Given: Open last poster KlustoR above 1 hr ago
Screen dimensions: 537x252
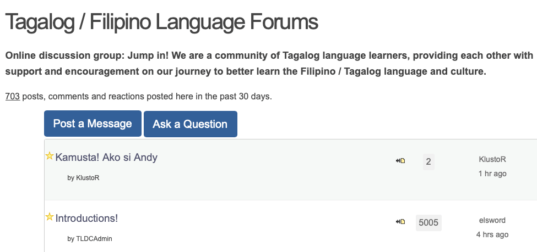Looking at the screenshot, I should click(x=492, y=159).
